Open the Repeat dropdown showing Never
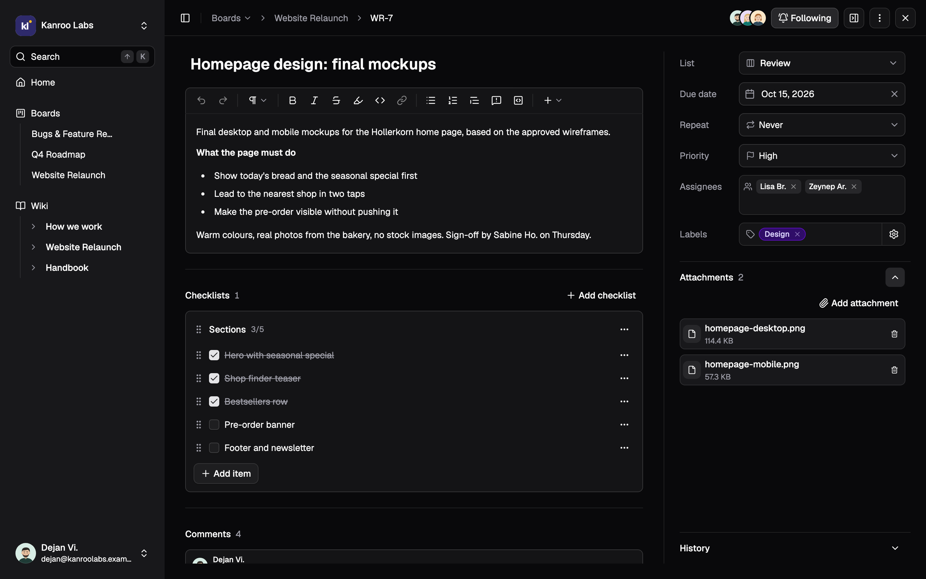Image resolution: width=926 pixels, height=579 pixels. click(x=822, y=125)
